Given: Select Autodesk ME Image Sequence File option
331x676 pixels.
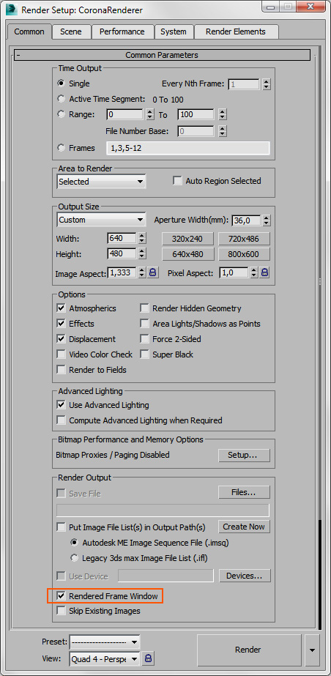Looking at the screenshot, I should click(x=75, y=543).
